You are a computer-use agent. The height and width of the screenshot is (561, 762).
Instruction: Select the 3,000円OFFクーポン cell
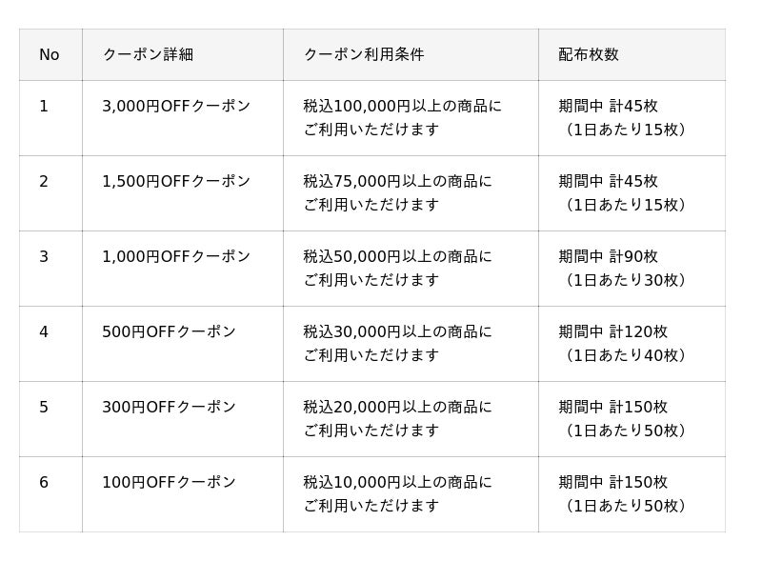click(x=176, y=107)
